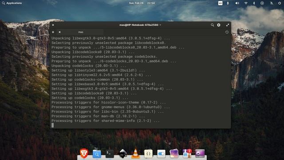
Task: Open the Code editor dock icon
Action: pyautogui.click(x=148, y=154)
